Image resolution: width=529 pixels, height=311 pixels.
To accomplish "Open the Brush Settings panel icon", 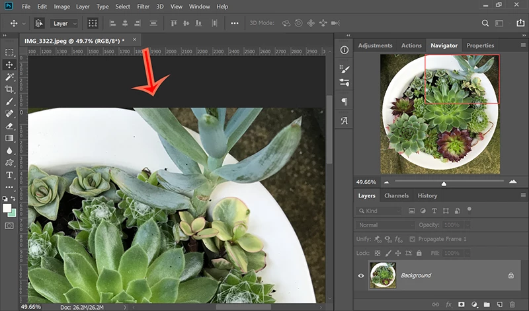I will click(x=344, y=69).
